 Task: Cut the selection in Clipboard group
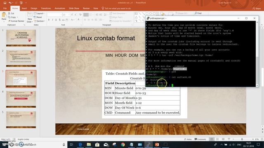pos(11,13)
